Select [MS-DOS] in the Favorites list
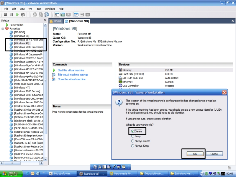 (x=19, y=32)
